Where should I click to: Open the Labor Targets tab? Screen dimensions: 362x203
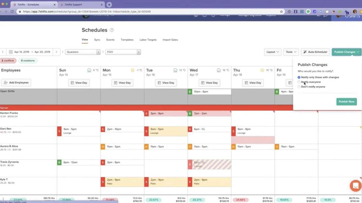coord(148,39)
